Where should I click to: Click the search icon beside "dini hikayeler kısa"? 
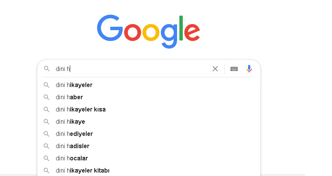[x=47, y=109]
